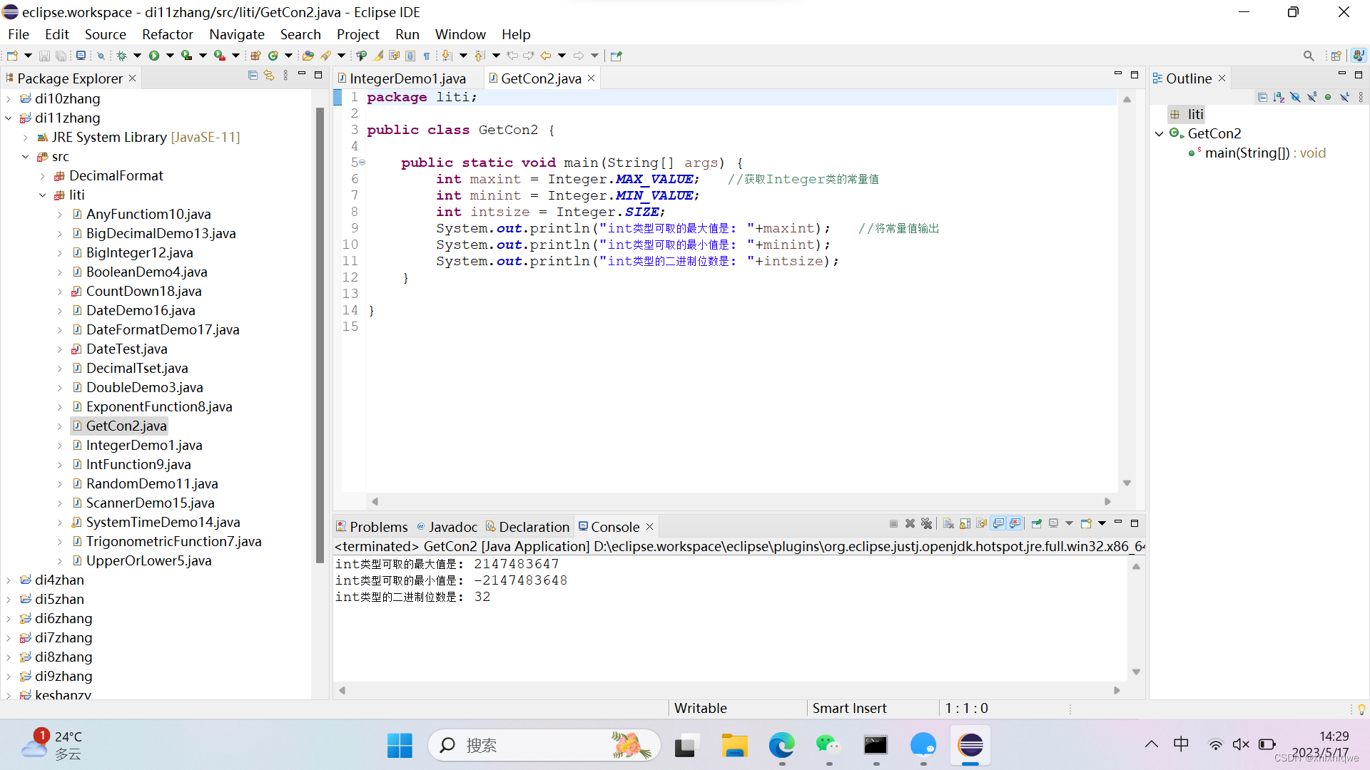Image resolution: width=1370 pixels, height=770 pixels.
Task: Clear the console output
Action: tap(948, 524)
